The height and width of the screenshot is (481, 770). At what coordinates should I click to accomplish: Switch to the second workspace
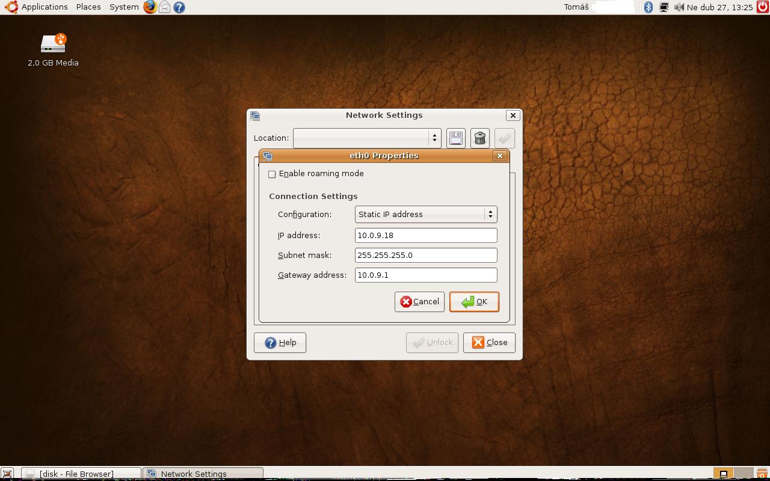[x=744, y=474]
